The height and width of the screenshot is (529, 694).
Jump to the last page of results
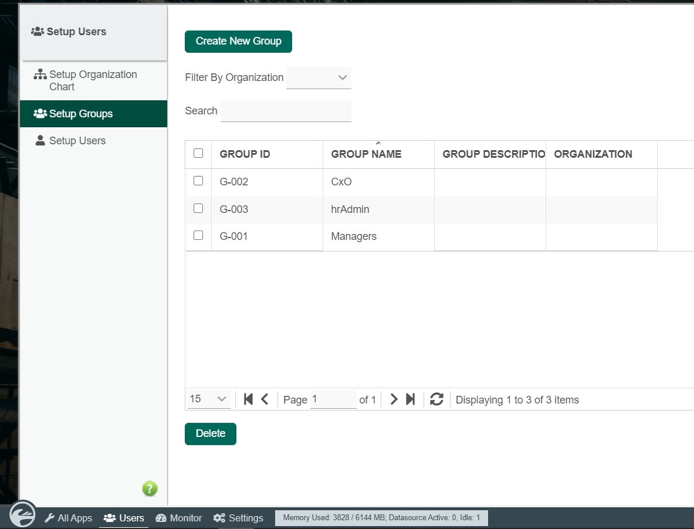tap(411, 399)
